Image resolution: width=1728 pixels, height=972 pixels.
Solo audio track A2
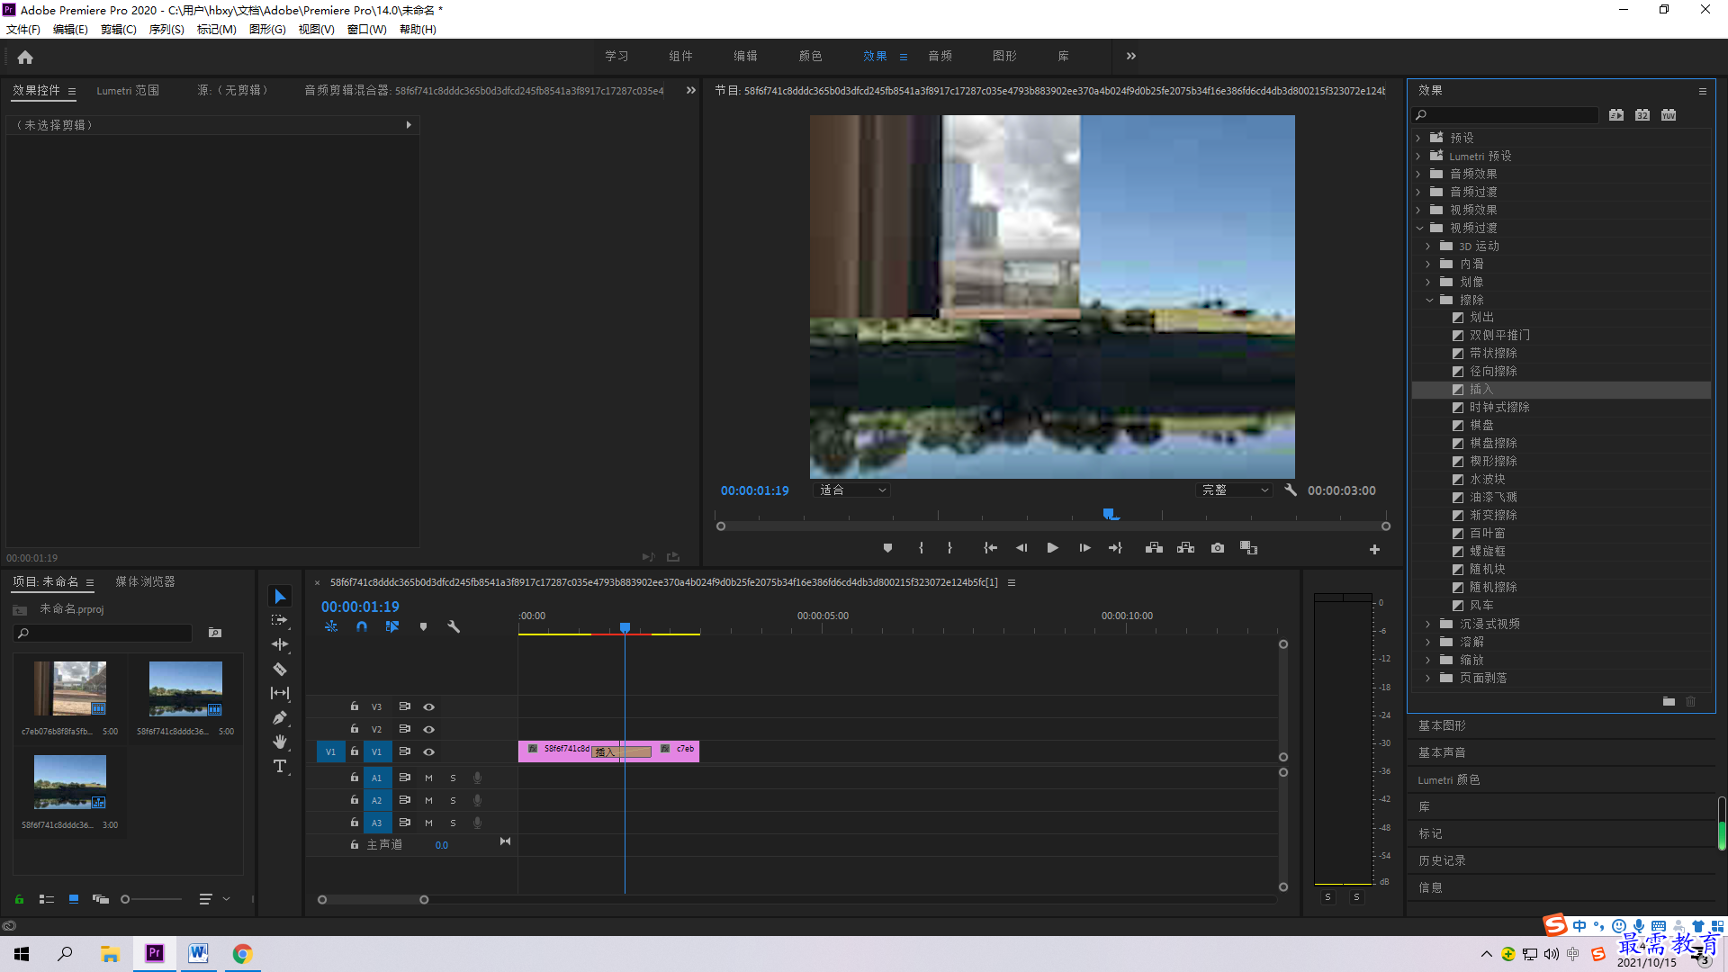453,800
